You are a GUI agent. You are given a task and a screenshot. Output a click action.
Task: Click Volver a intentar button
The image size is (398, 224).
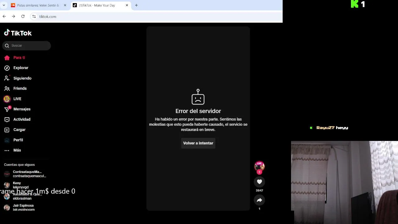pos(198,143)
